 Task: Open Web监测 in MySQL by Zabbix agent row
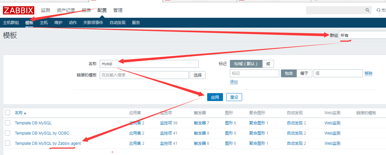pos(332,143)
